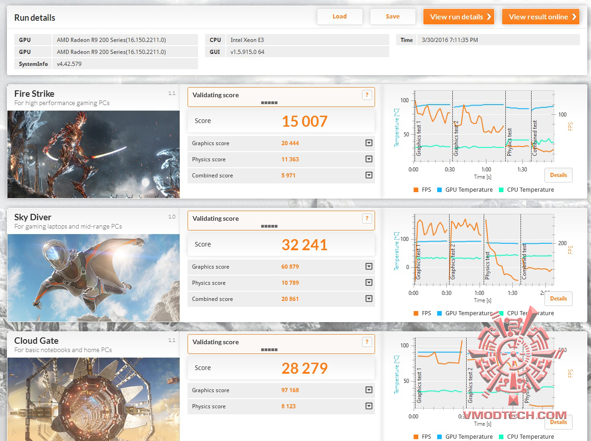
Task: Click the Sky Diver title heading
Action: (x=33, y=217)
